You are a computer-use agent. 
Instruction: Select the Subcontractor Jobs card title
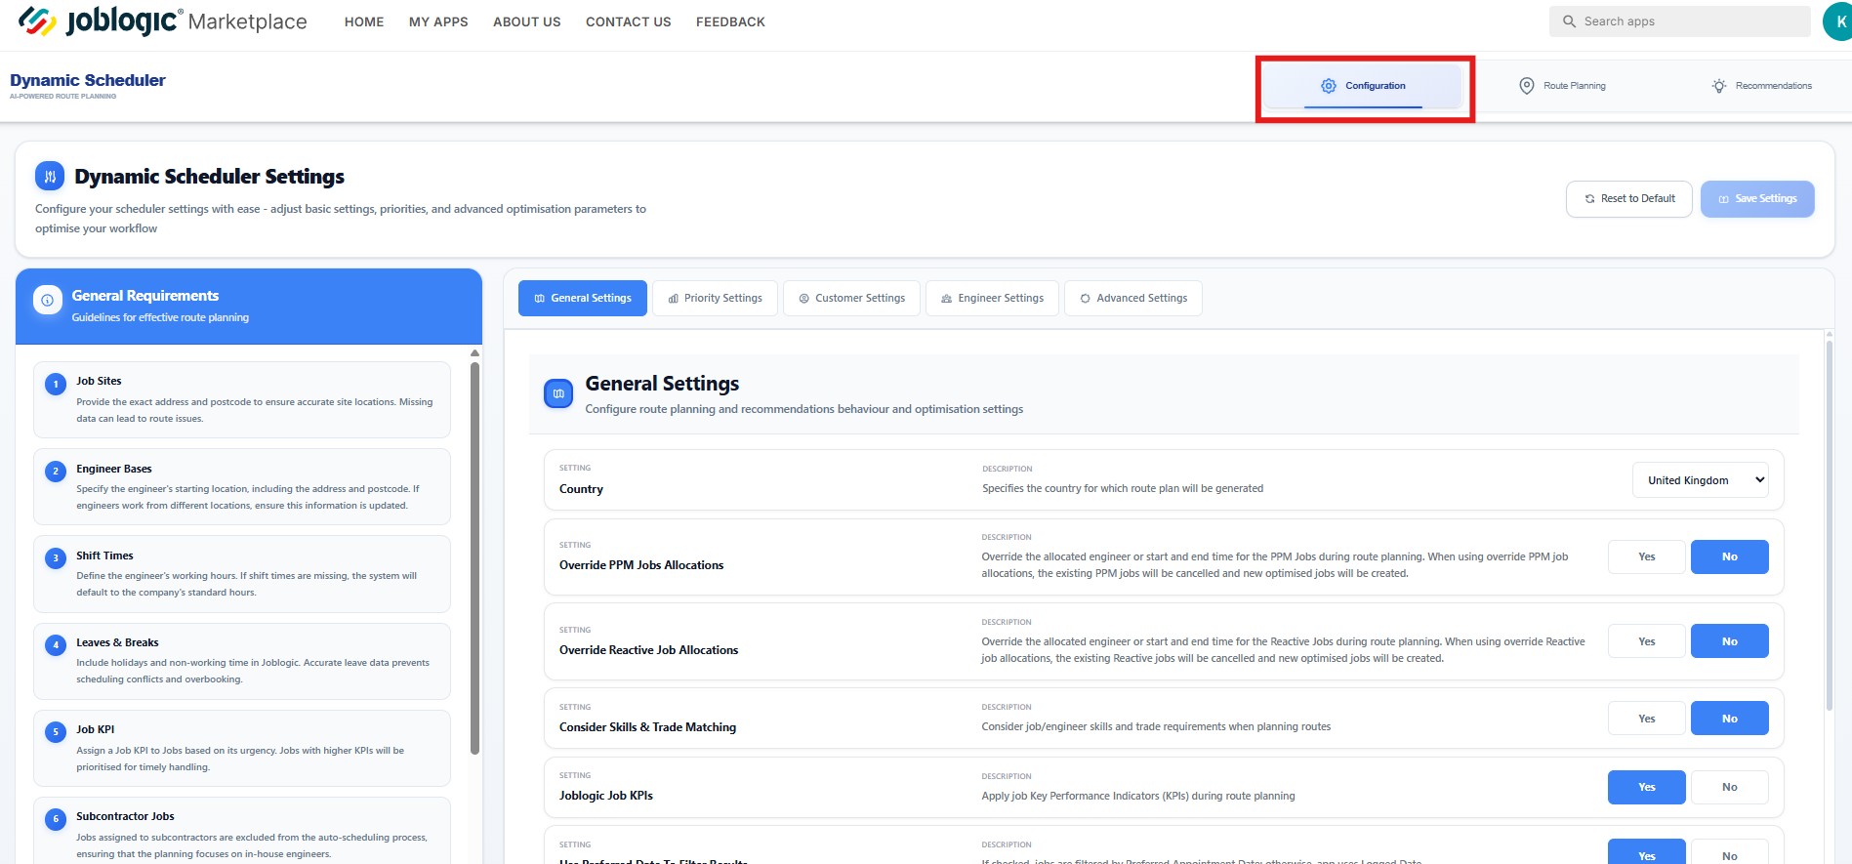click(x=125, y=816)
